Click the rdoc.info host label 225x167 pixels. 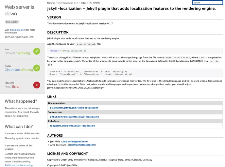9,83
